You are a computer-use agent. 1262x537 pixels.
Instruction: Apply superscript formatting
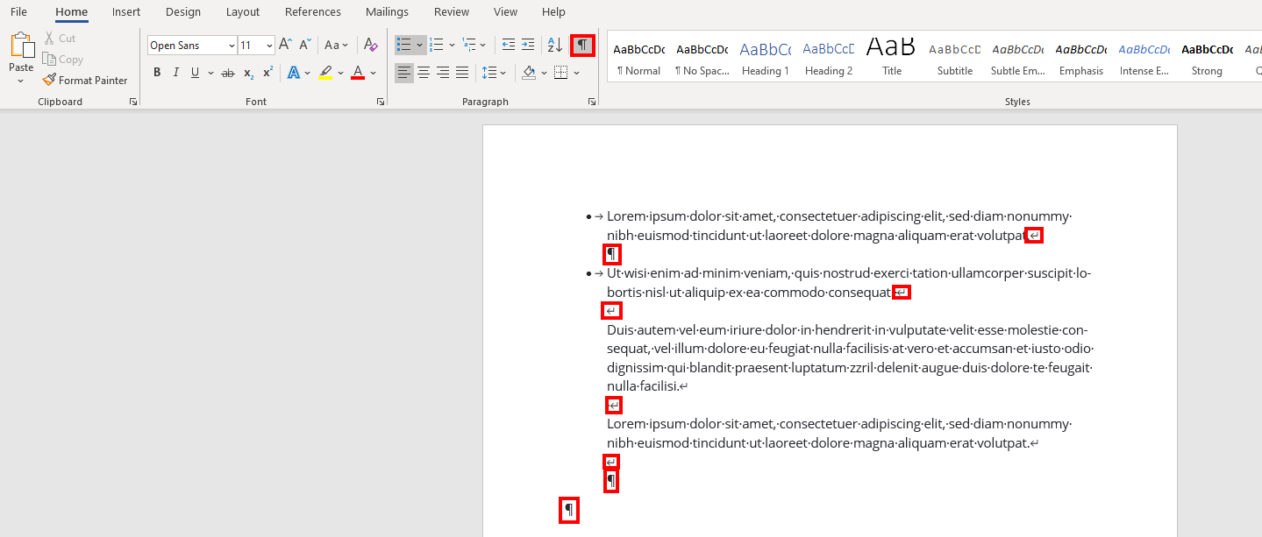267,73
